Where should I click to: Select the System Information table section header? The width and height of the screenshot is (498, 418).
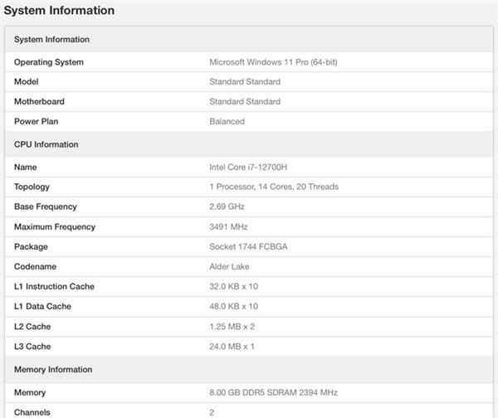[x=51, y=40]
